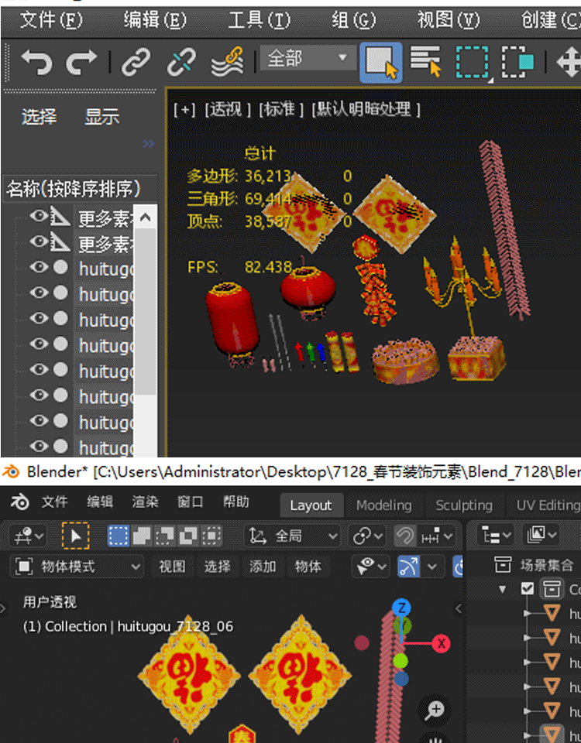Click the 添加 menu button in Blender
This screenshot has height=743, width=581.
click(x=263, y=567)
